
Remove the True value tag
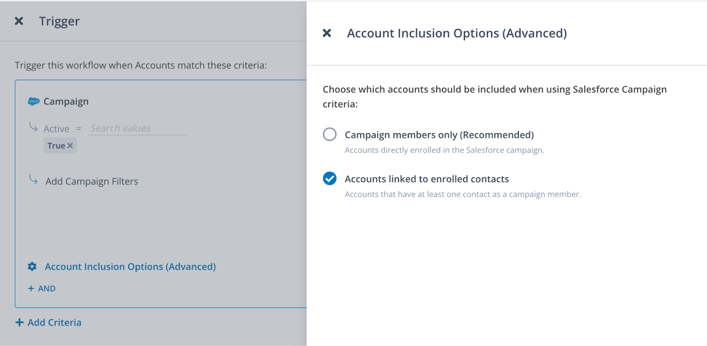(x=70, y=146)
